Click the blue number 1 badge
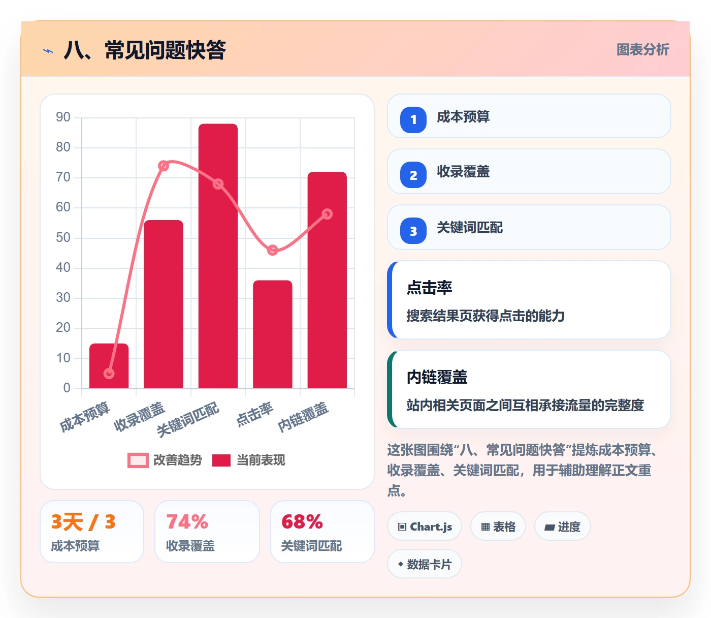The height and width of the screenshot is (618, 711). pyautogui.click(x=413, y=119)
